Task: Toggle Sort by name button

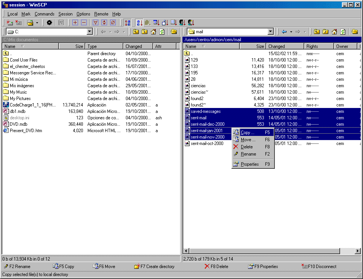Action: [x=139, y=23]
